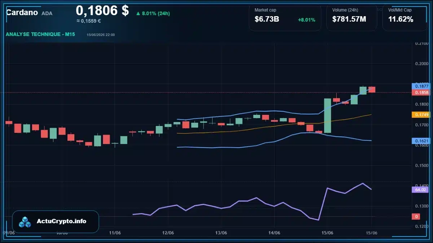
Task: Click the Vol/Mkt Cap 11.62% value
Action: (x=401, y=19)
